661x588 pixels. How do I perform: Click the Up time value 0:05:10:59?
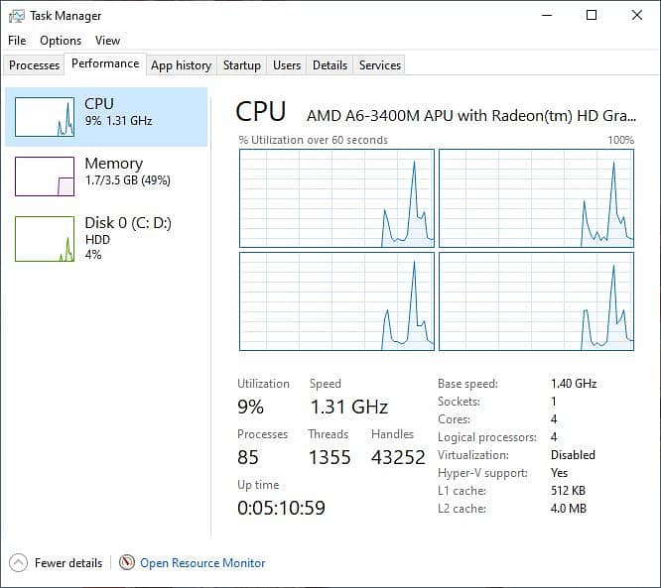pos(281,508)
